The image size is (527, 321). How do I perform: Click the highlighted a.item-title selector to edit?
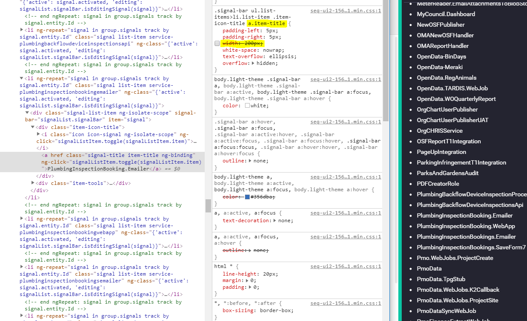[x=266, y=23]
